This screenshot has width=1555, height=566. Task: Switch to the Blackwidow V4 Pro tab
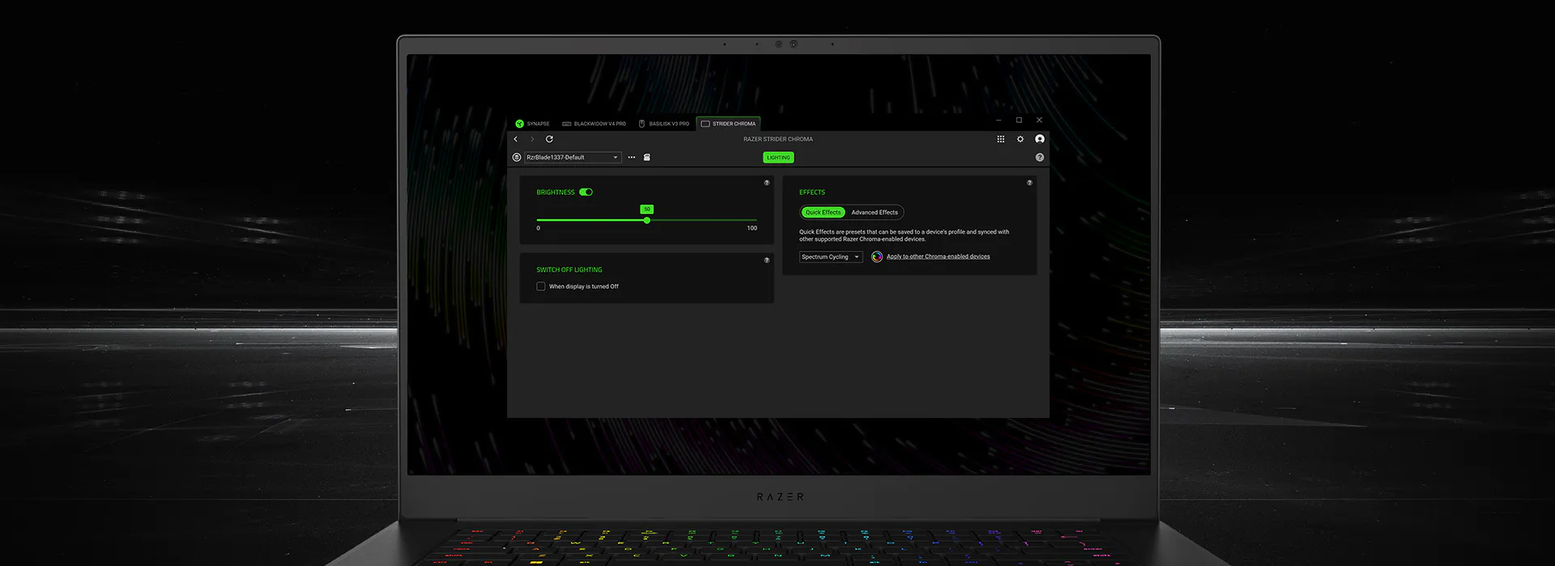coord(594,124)
